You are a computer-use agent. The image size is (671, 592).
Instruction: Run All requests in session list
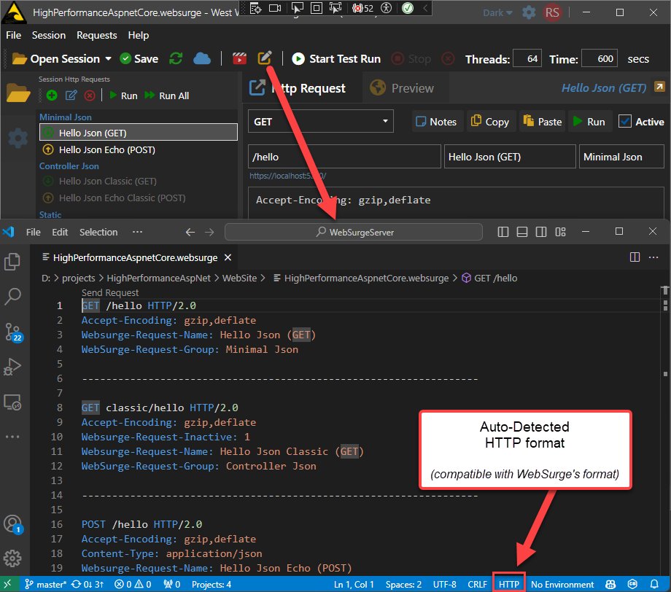tap(167, 96)
